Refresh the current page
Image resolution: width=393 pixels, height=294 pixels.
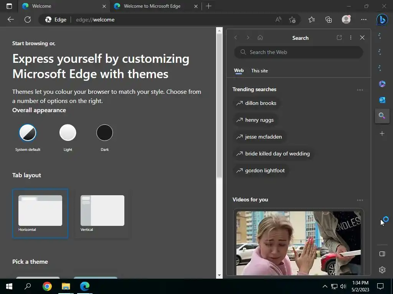click(28, 20)
